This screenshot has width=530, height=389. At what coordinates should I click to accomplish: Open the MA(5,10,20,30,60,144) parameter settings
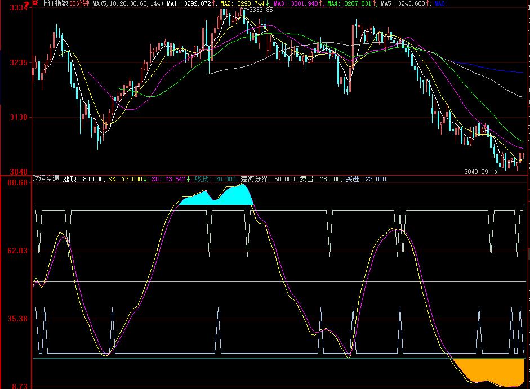128,4
